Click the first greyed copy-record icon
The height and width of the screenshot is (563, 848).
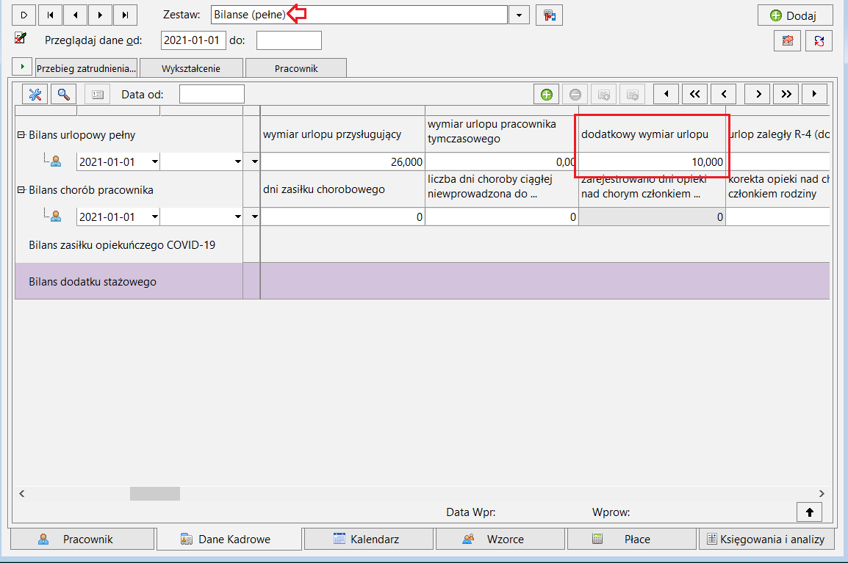click(603, 95)
